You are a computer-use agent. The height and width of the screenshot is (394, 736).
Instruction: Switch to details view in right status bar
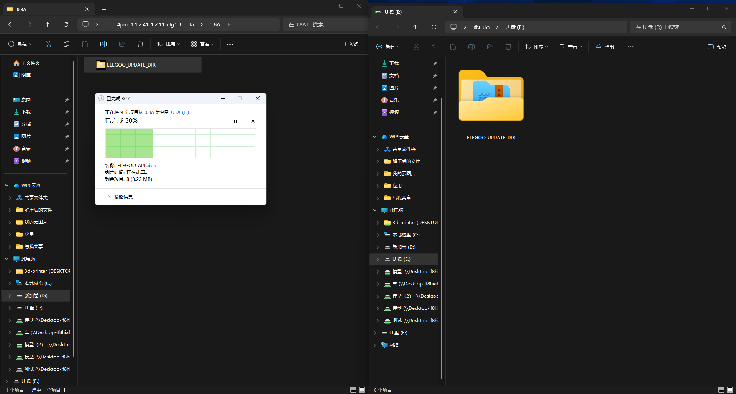pos(721,390)
